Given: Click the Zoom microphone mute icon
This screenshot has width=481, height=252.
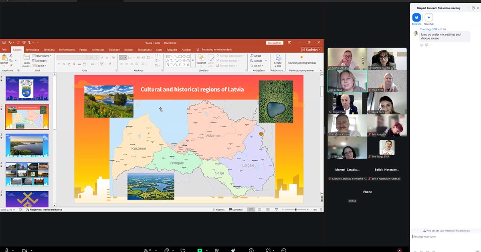Looking at the screenshot, I should coord(6,250).
